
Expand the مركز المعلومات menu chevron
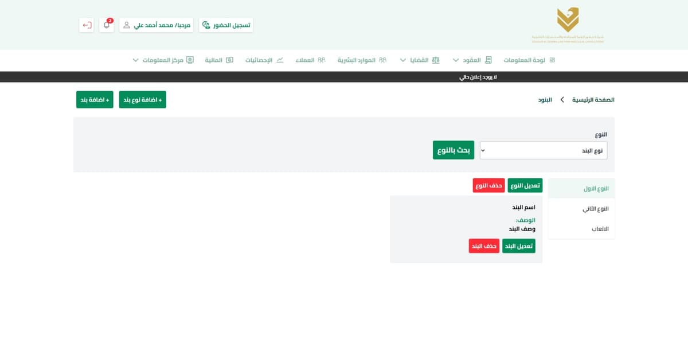click(135, 60)
